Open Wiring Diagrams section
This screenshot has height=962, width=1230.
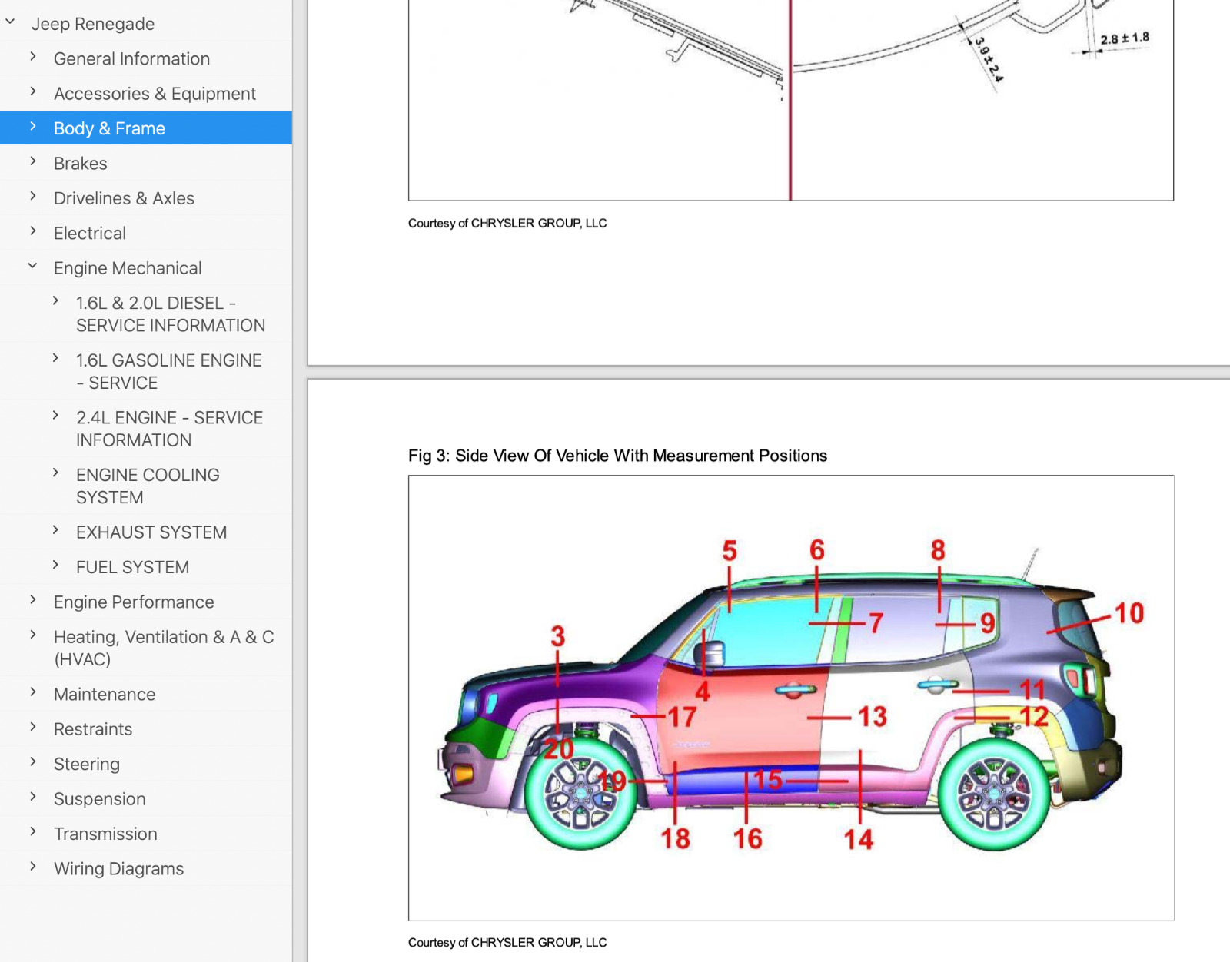(118, 869)
